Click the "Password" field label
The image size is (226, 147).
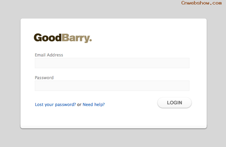[44, 77]
